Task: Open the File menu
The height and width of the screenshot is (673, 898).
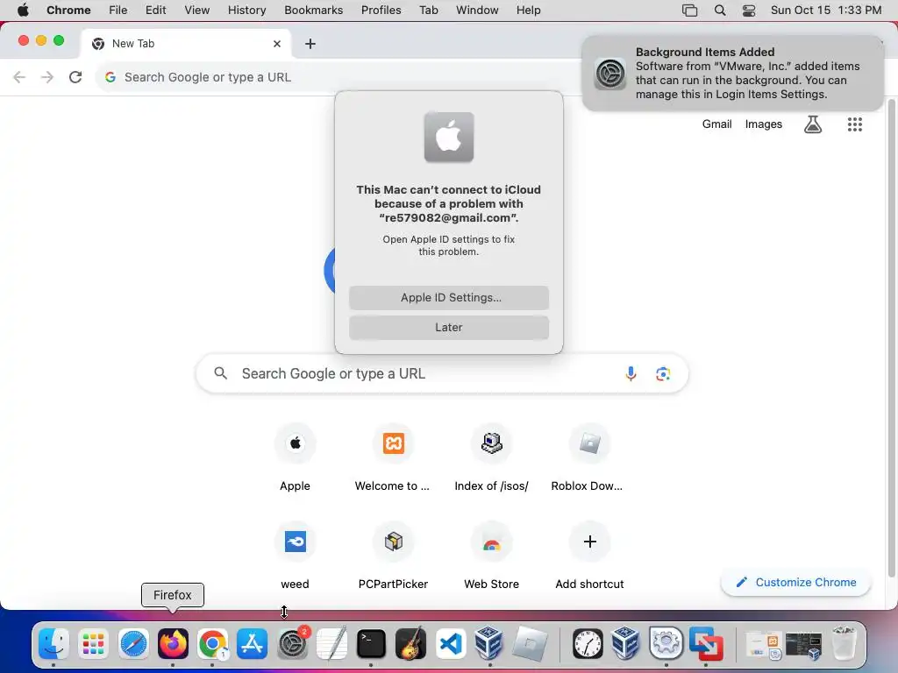Action: coord(118,11)
